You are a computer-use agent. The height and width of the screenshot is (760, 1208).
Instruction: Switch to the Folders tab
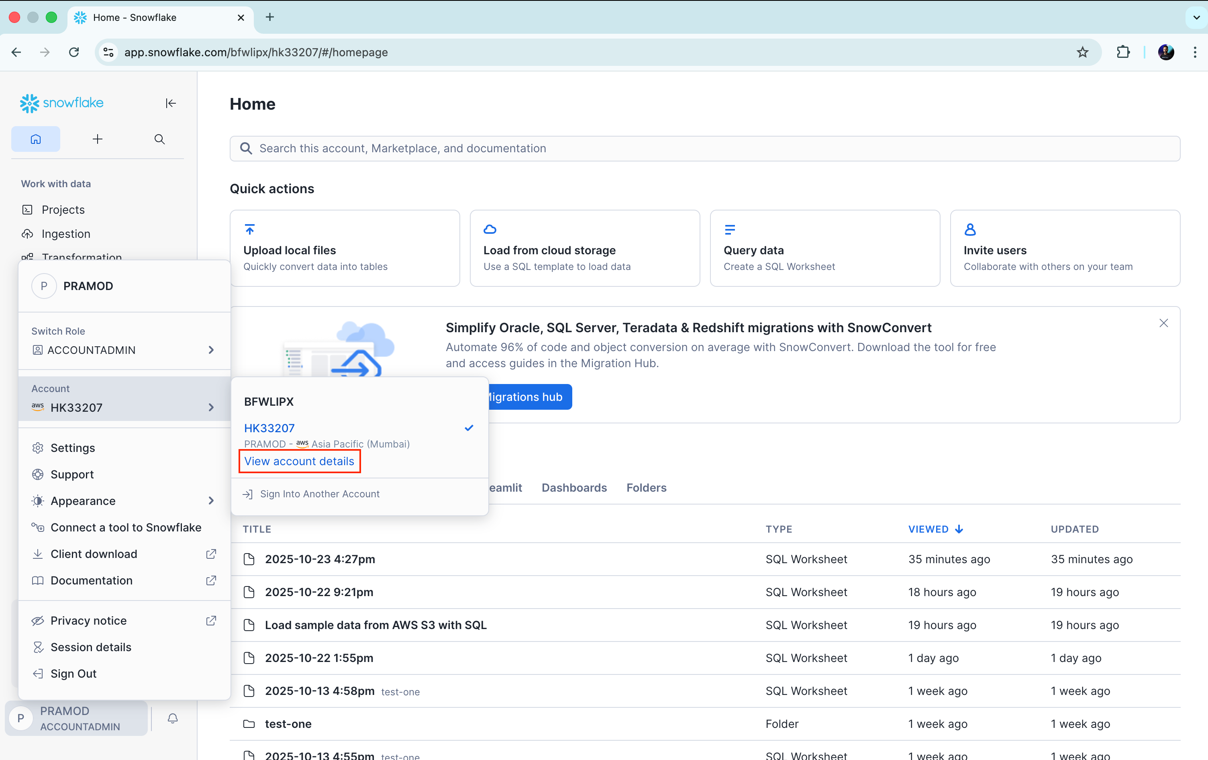click(646, 488)
